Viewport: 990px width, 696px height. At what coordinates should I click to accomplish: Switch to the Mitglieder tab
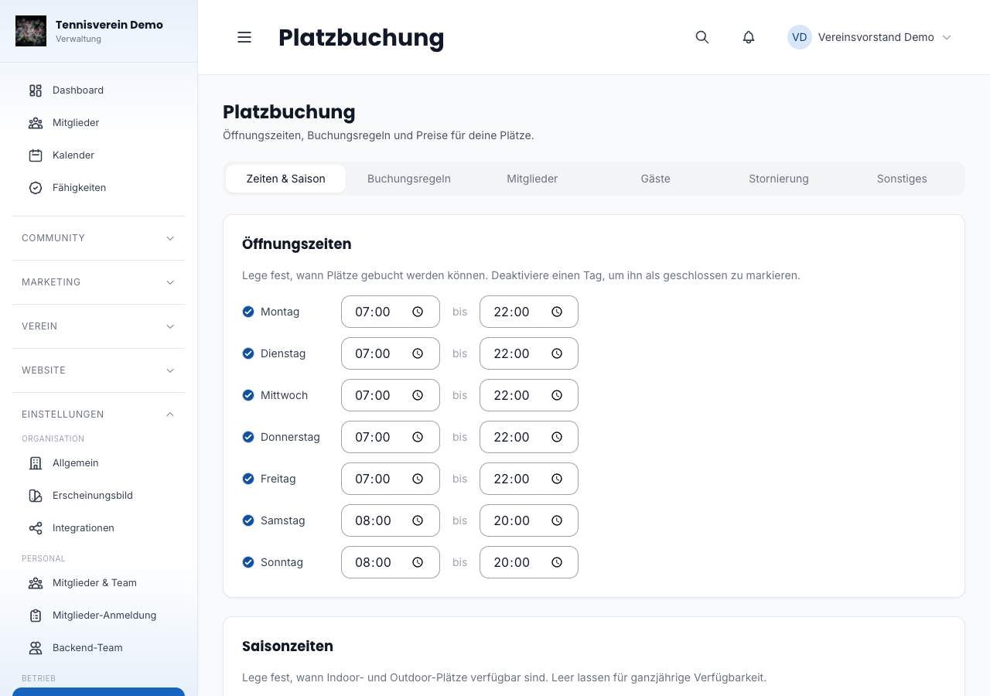click(532, 179)
